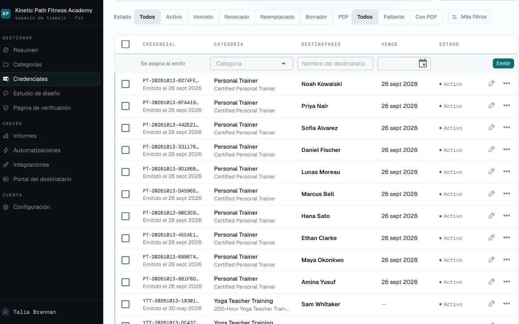Open the three-dot menu for Daniel Fischer

click(x=507, y=149)
